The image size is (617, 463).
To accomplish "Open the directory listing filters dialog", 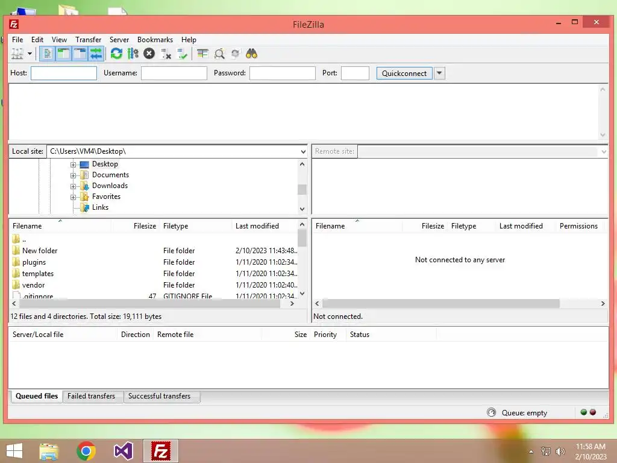I will (202, 54).
